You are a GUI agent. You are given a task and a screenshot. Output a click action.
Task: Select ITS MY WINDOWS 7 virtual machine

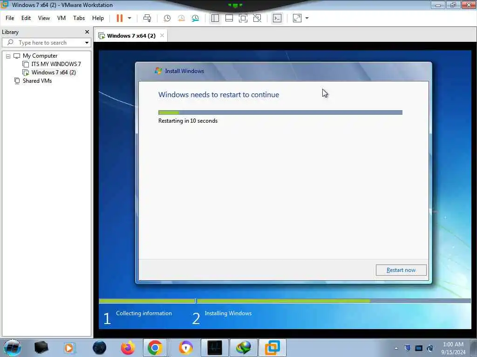point(56,64)
